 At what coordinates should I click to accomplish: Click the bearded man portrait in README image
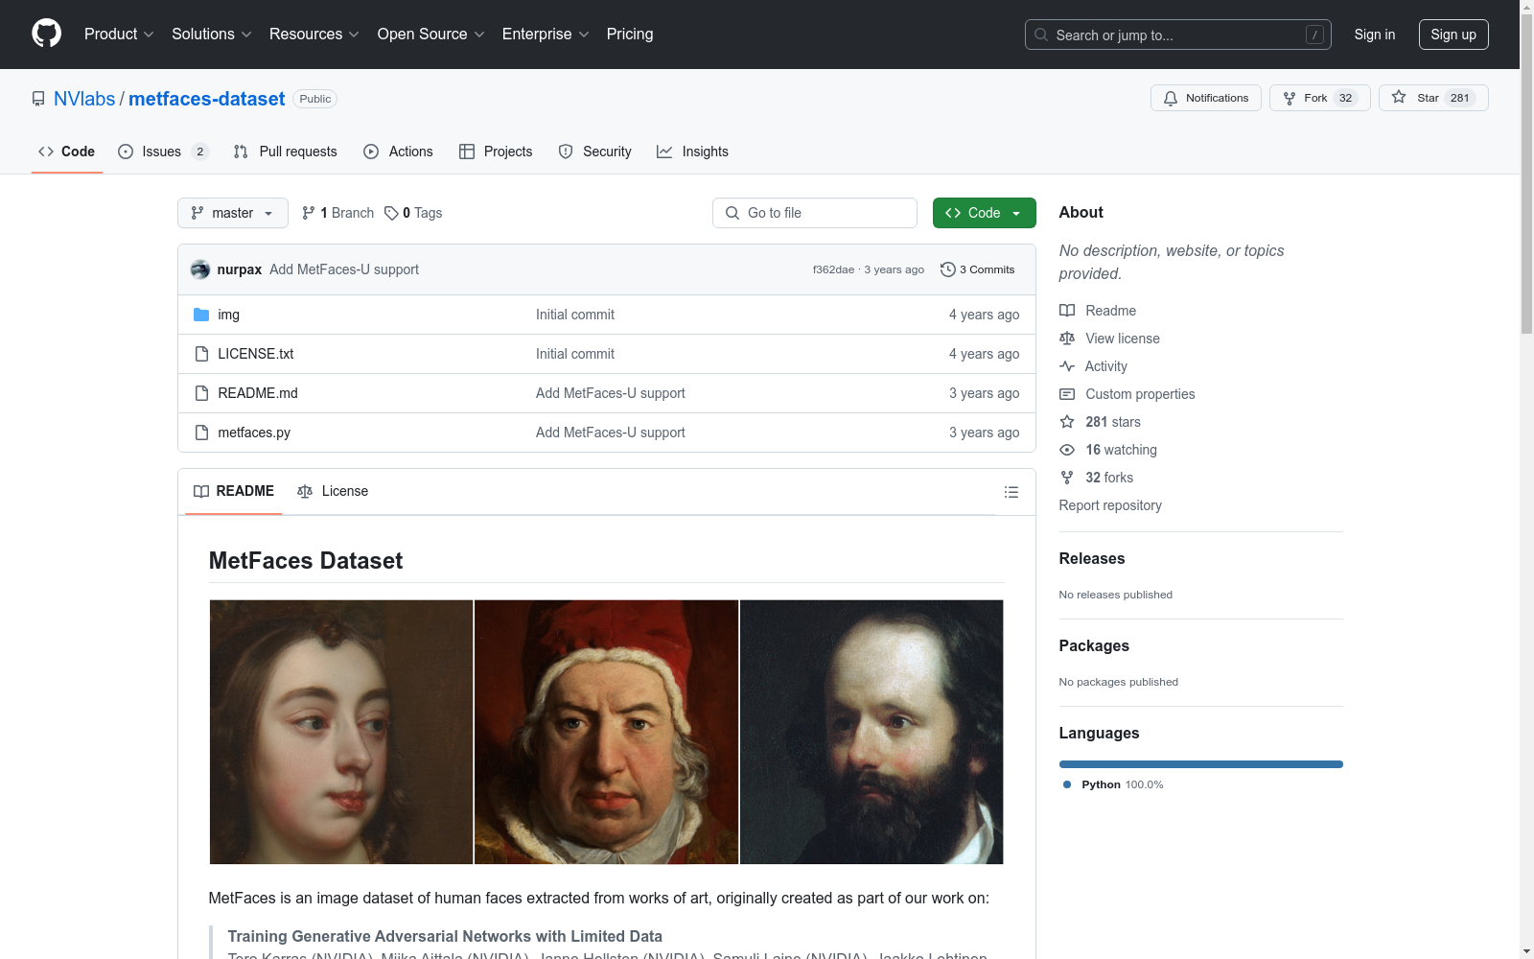tap(872, 732)
